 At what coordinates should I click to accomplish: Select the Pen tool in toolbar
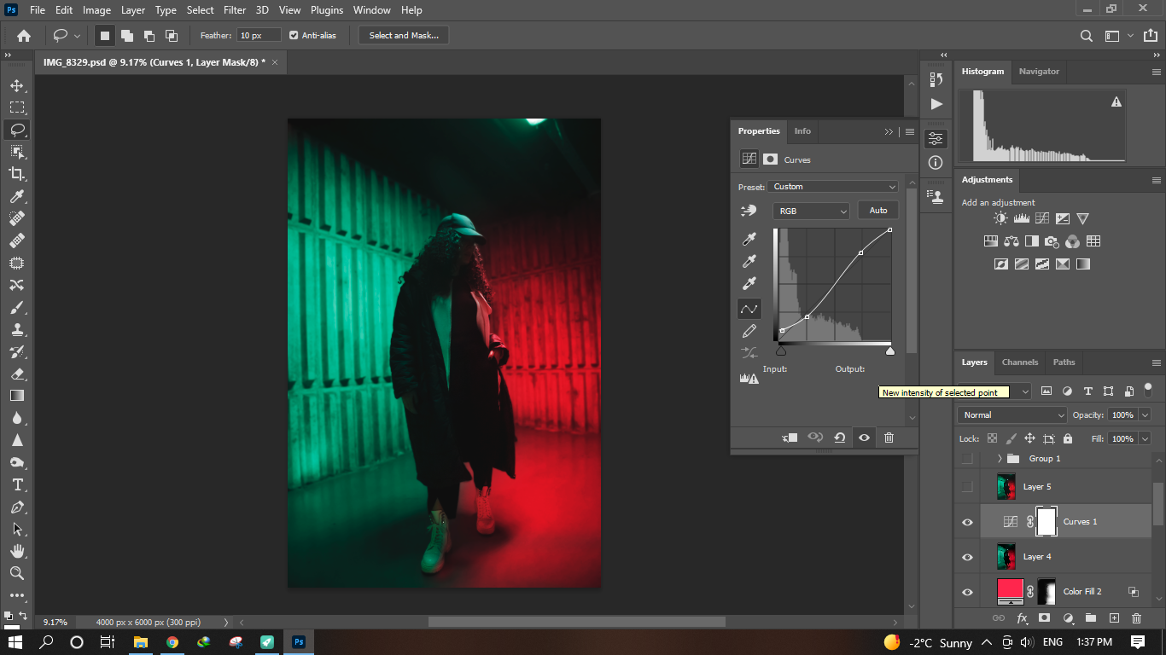click(16, 507)
